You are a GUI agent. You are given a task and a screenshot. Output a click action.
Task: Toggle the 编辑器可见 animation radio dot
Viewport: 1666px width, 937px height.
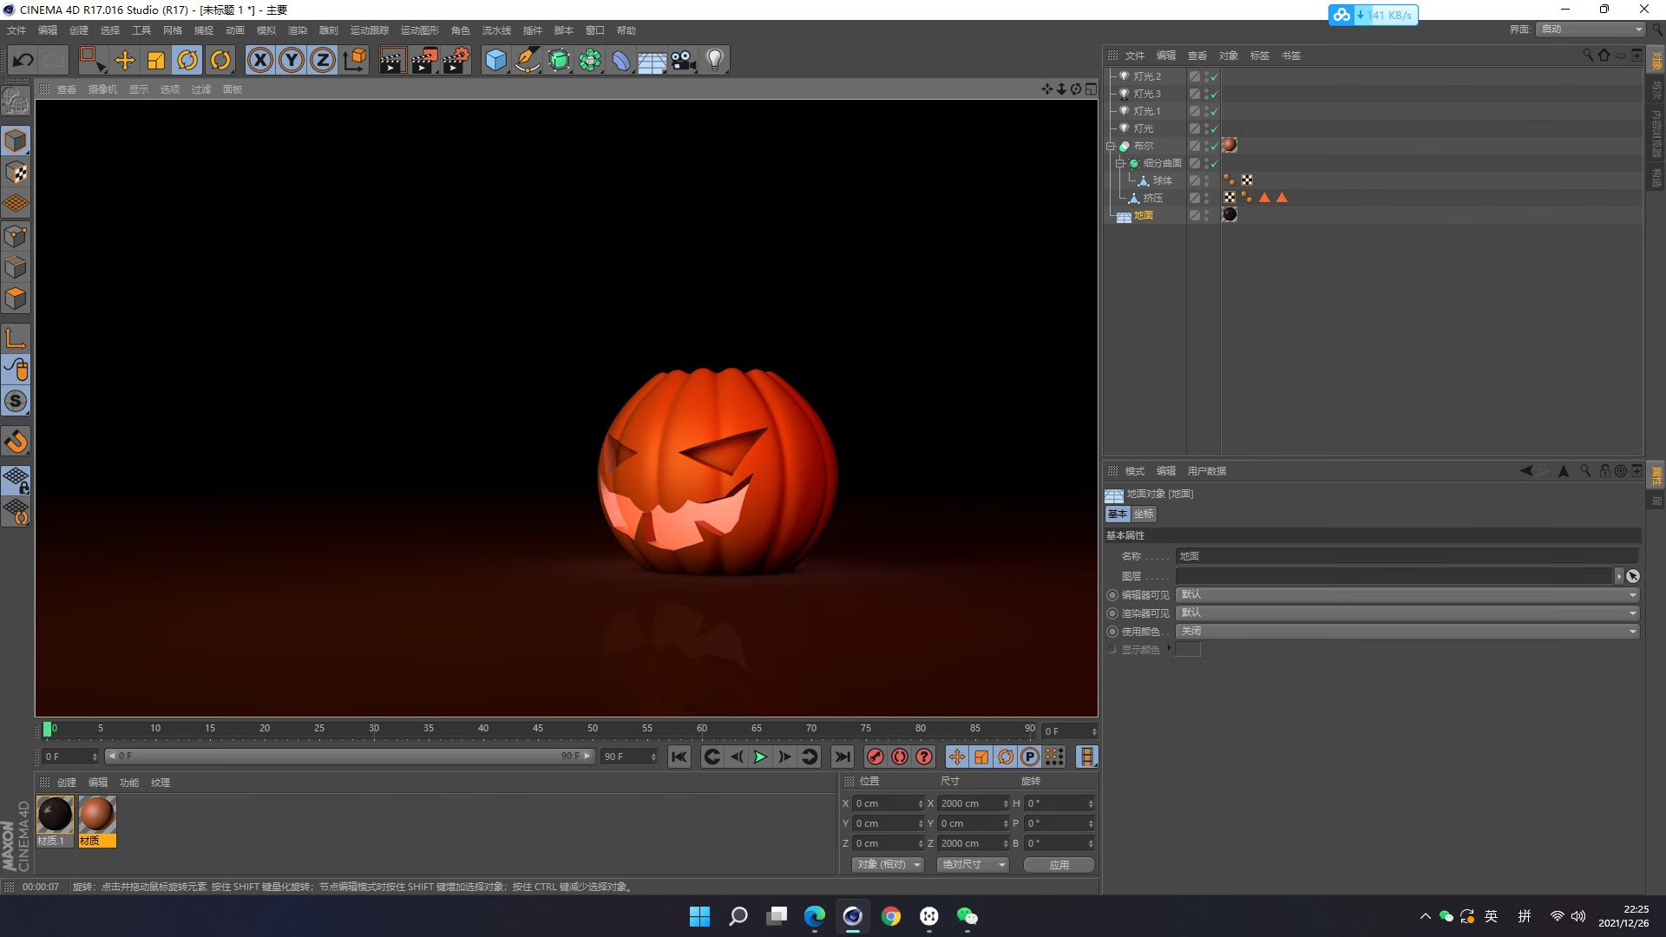click(x=1112, y=595)
